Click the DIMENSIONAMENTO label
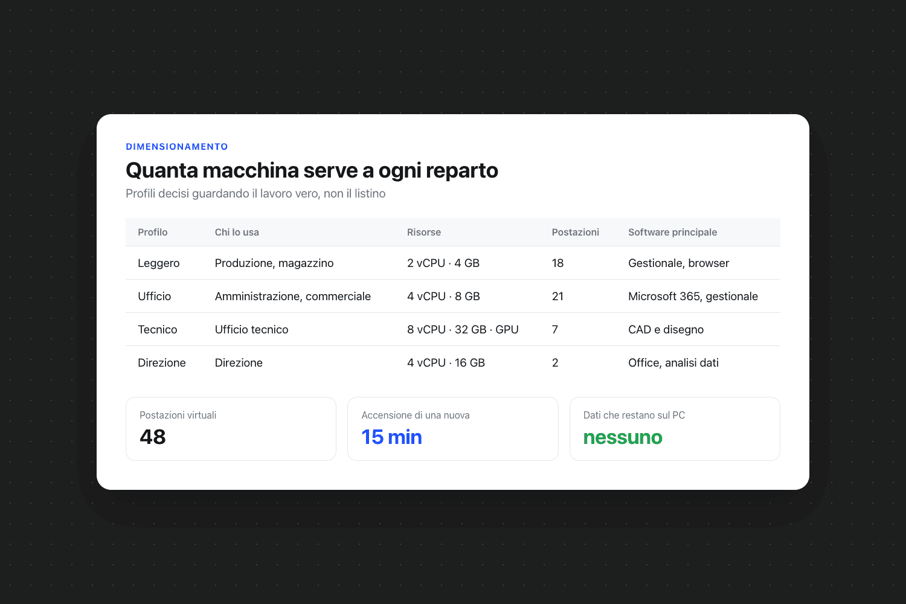The width and height of the screenshot is (906, 604). [177, 147]
